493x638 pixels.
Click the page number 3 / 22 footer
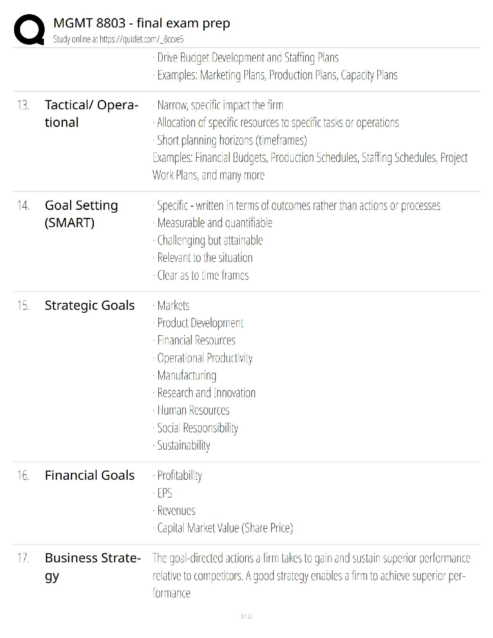tap(246, 616)
